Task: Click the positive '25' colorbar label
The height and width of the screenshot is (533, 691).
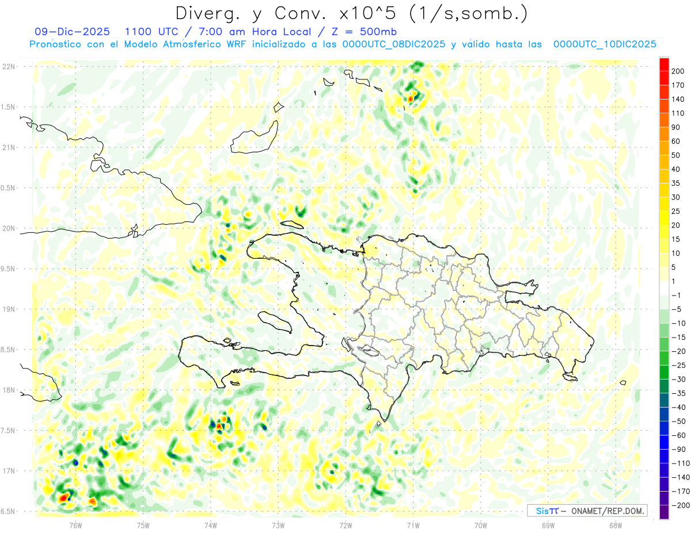Action: pos(676,211)
